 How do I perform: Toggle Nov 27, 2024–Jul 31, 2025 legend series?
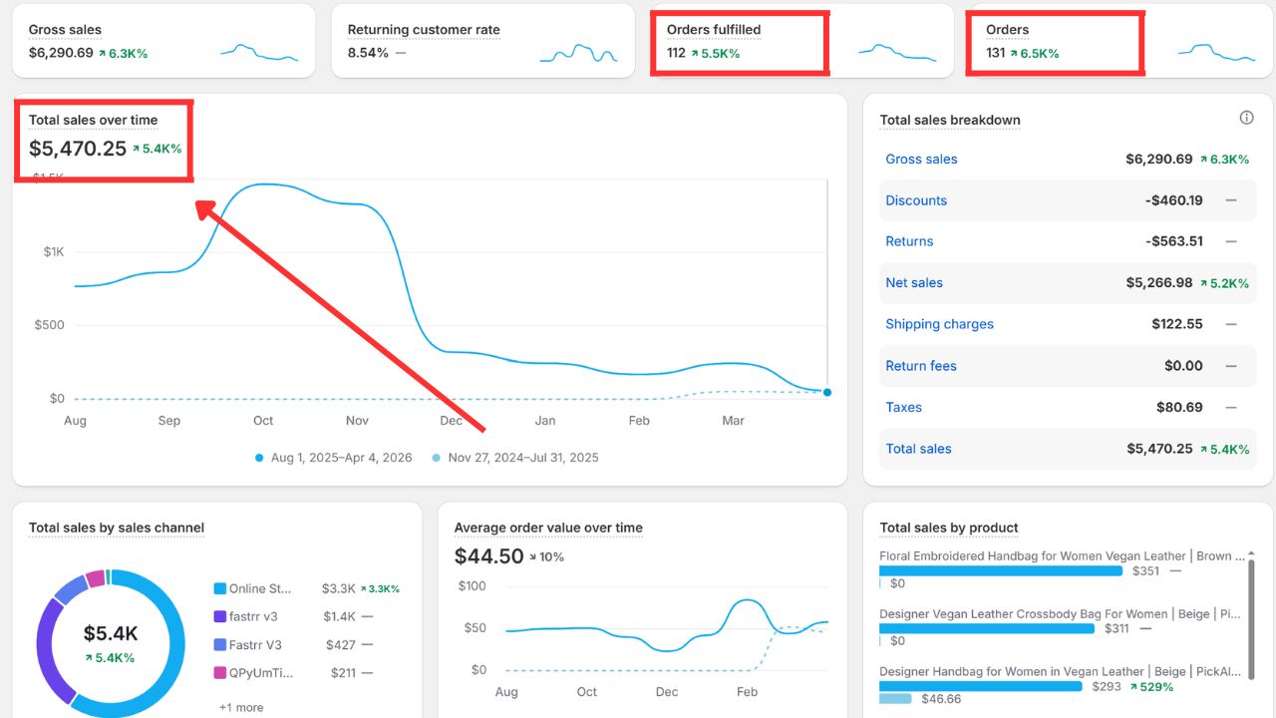(x=515, y=458)
